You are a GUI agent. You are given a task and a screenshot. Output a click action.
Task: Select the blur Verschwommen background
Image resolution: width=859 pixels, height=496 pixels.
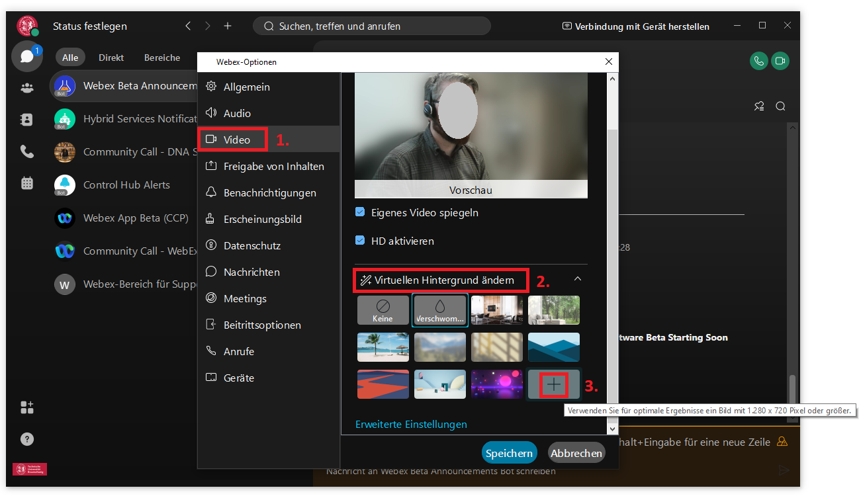pyautogui.click(x=440, y=310)
